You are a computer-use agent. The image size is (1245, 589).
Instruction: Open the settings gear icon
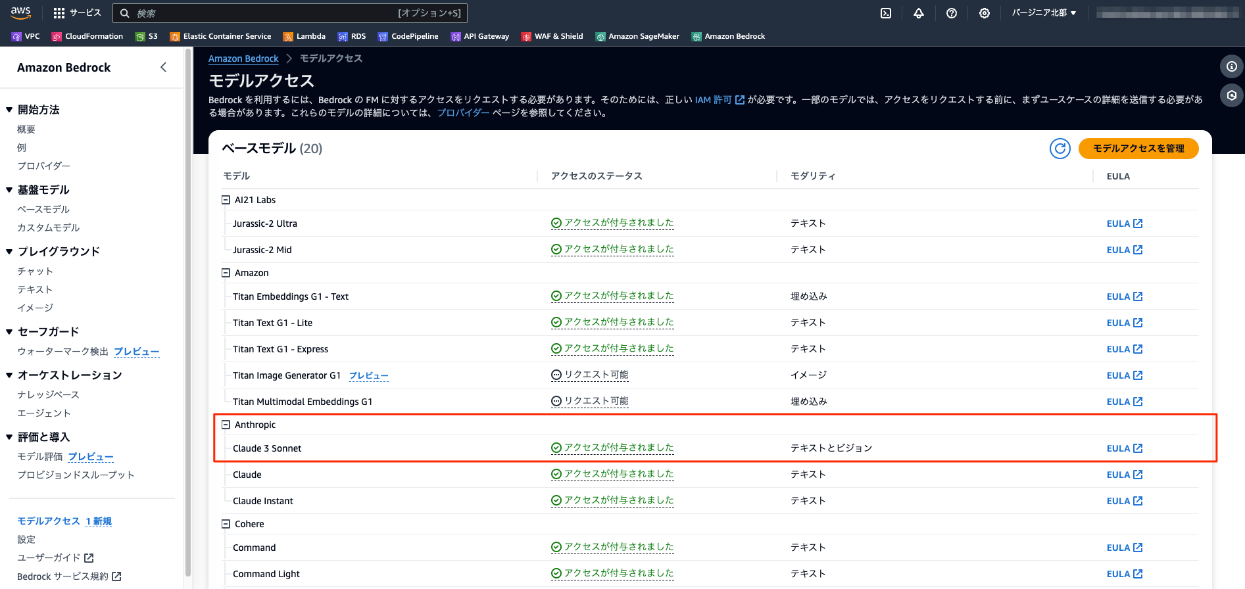click(x=985, y=13)
